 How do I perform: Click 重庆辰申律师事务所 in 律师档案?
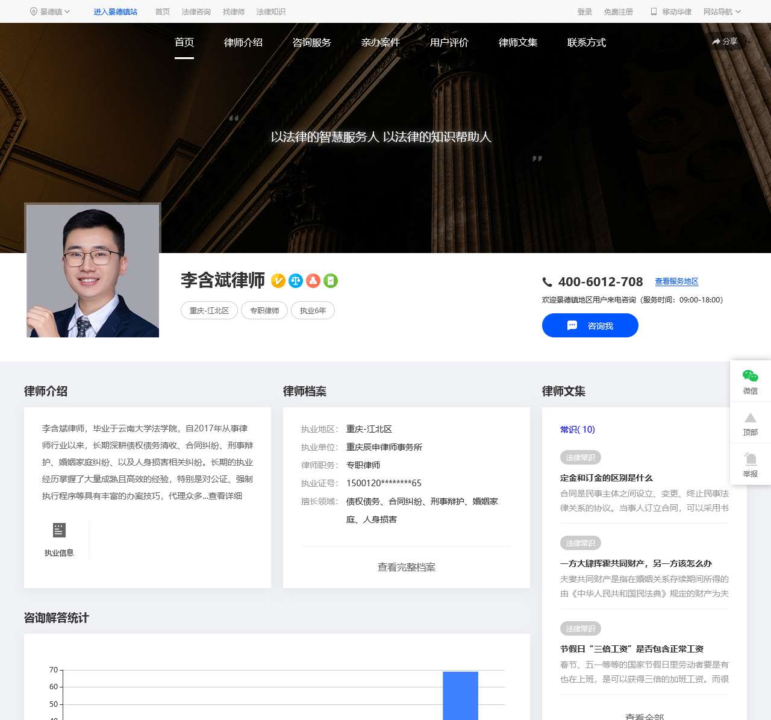pos(384,447)
